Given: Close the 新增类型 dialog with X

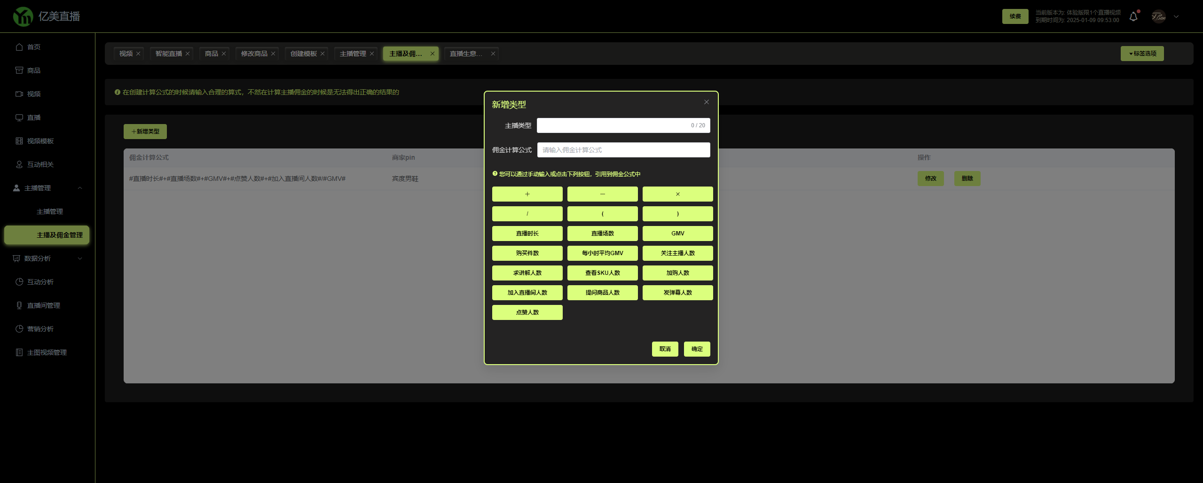Looking at the screenshot, I should [x=706, y=102].
